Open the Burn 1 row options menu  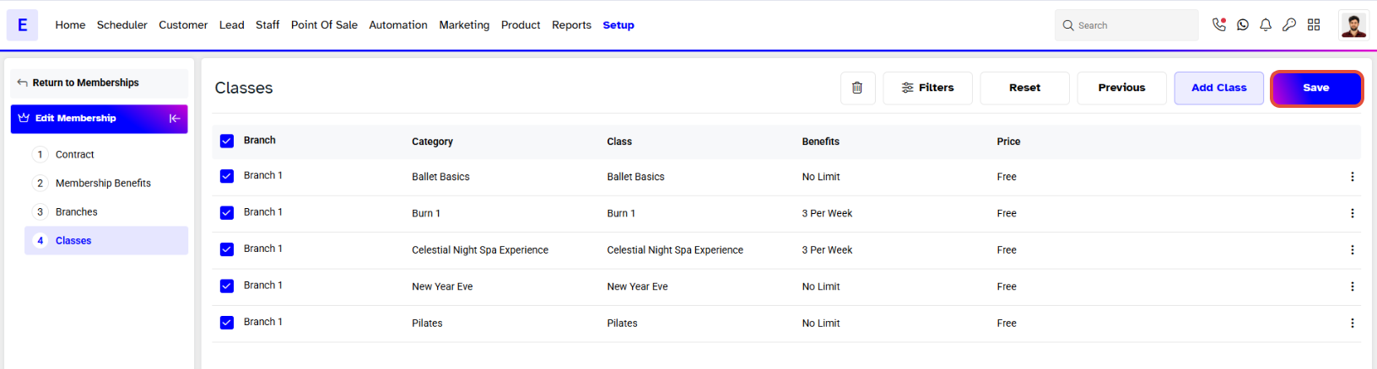[x=1352, y=213]
